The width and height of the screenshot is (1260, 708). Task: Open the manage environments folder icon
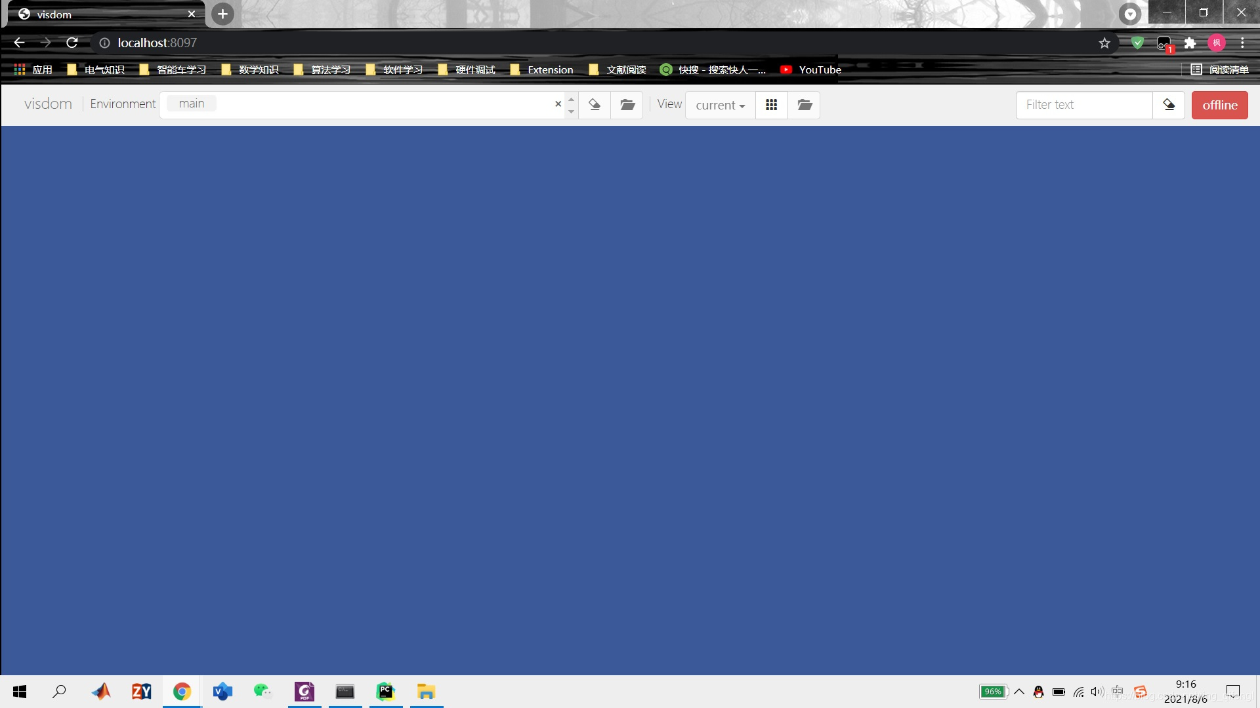[627, 105]
